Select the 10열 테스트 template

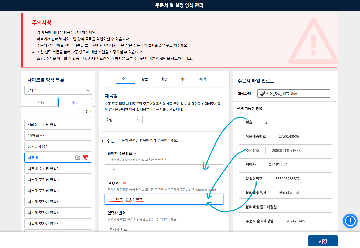click(x=58, y=136)
